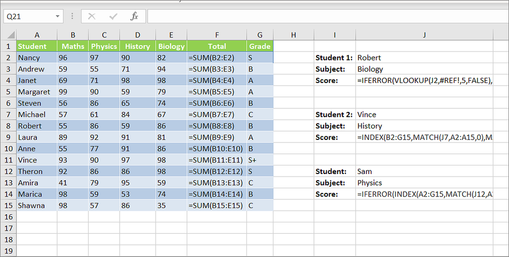Select the IFERROR(VLOOKUP formula cell
The width and height of the screenshot is (509, 257).
tap(425, 80)
